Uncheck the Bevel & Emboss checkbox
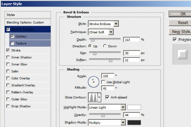 (x=8, y=29)
